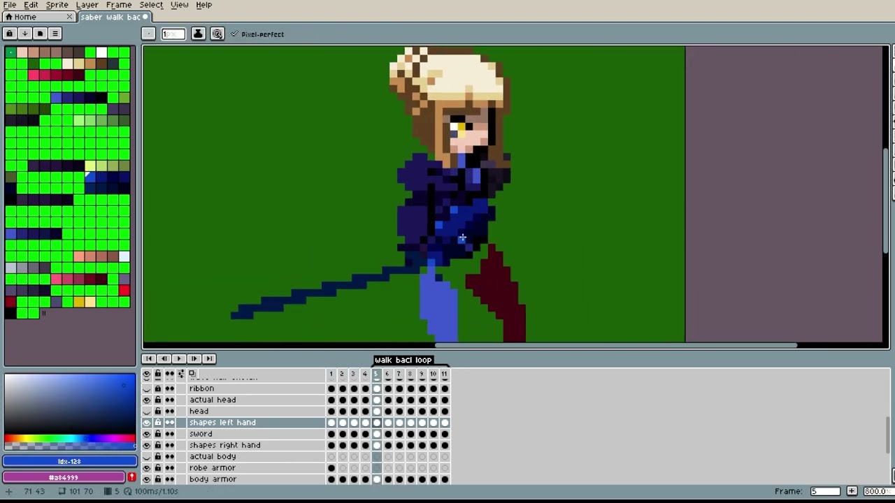
Task: Select frame 1 header in timeline
Action: coord(331,374)
